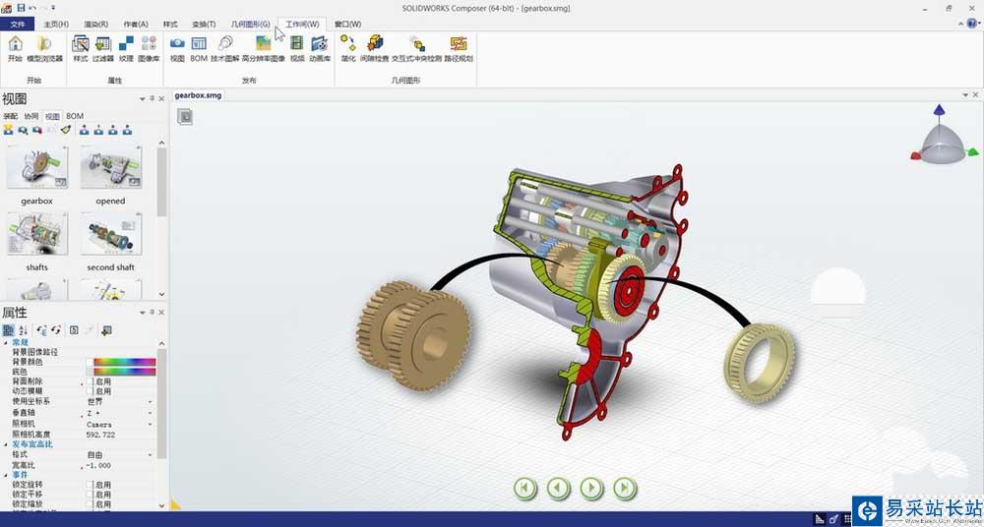Enable the 锁定缩放 checkbox

click(x=91, y=504)
